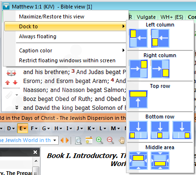Expand the double chevron down arrows
The height and width of the screenshot is (175, 196).
click(17, 108)
